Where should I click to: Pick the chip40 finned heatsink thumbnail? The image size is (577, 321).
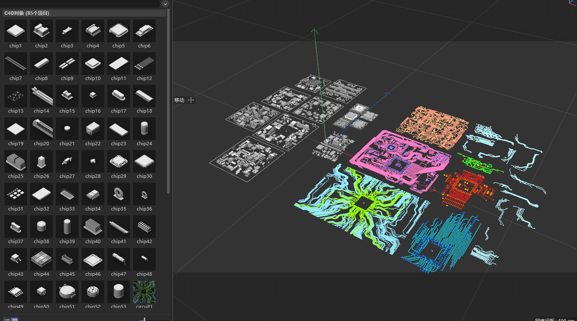coord(93,227)
